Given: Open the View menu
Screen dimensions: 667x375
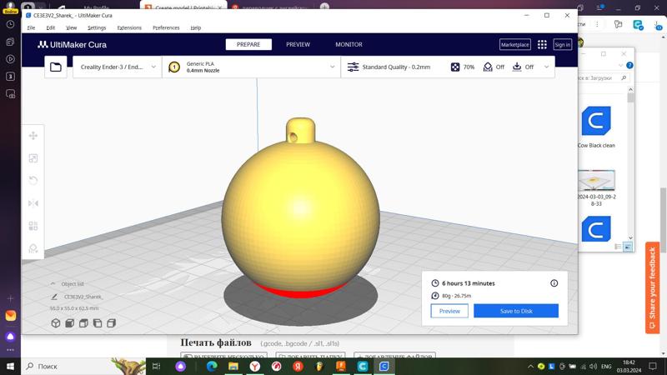Looking at the screenshot, I should coord(71,27).
